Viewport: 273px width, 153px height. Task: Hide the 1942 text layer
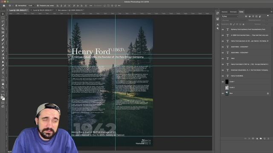coord(223,59)
